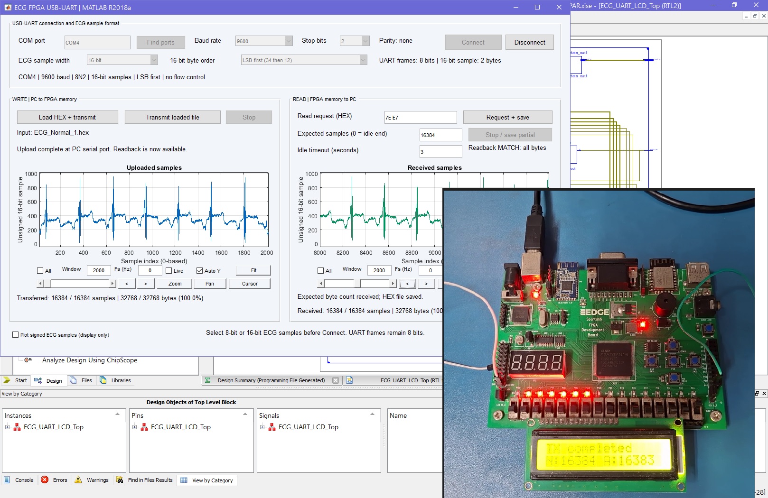This screenshot has width=768, height=498.
Task: Click the Cursor button
Action: (250, 284)
